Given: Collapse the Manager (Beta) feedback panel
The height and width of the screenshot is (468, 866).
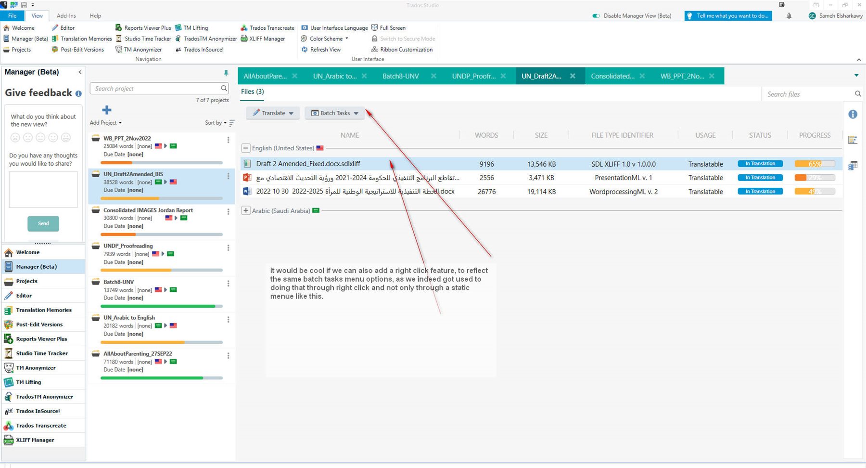Looking at the screenshot, I should [80, 72].
